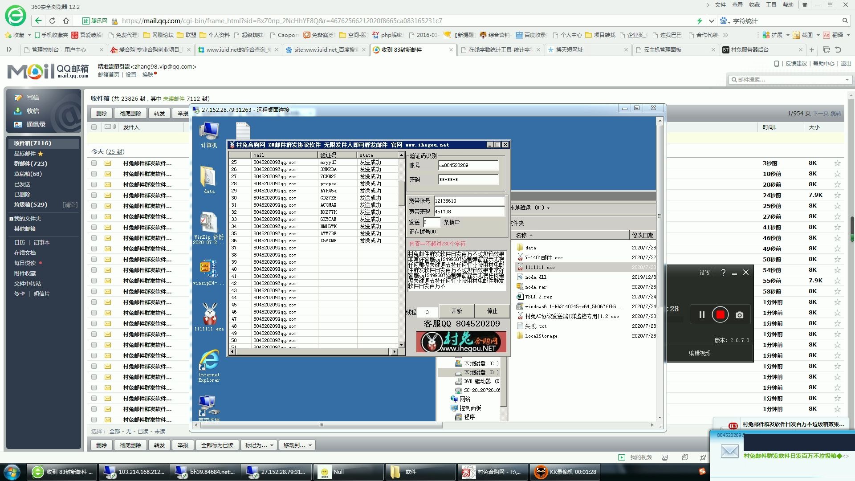Screen dimensions: 855x481
Task: Click the 收信 receive mail icon
Action: (x=18, y=111)
